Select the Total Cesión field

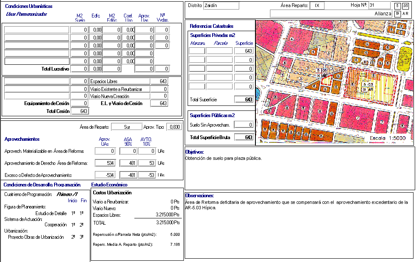tap(80, 111)
